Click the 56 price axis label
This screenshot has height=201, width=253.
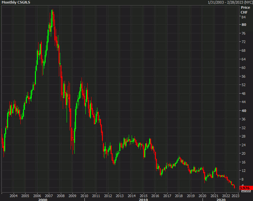(x=244, y=76)
